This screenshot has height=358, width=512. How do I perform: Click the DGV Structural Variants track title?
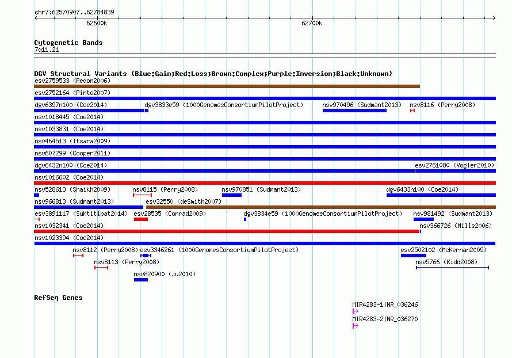coord(213,74)
